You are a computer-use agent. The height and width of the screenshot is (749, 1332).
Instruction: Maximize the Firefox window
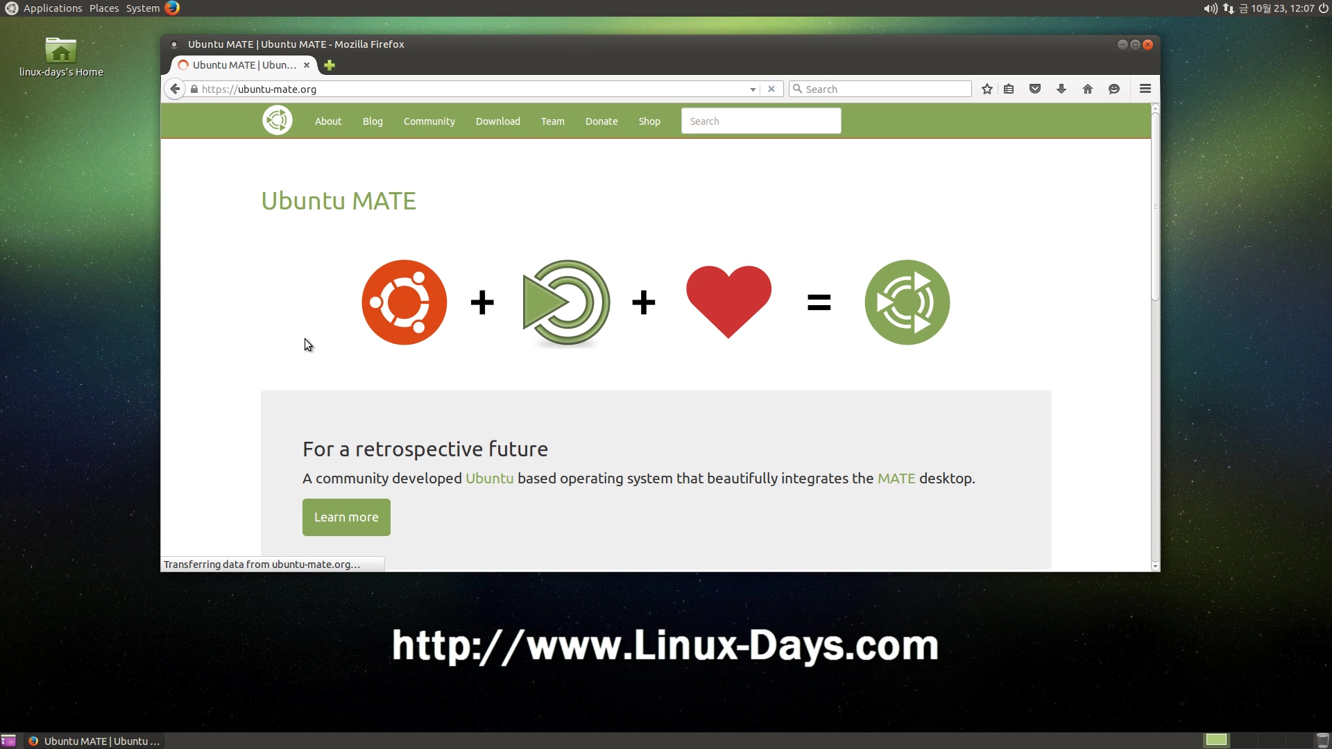[1135, 44]
